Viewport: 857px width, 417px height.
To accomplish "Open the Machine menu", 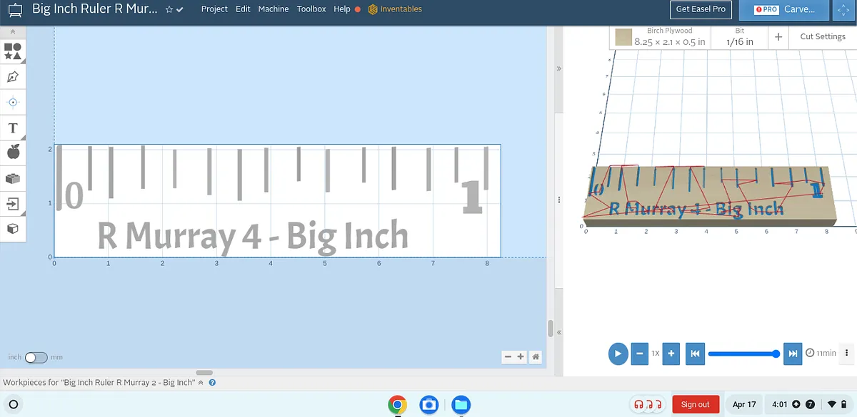I will click(274, 9).
